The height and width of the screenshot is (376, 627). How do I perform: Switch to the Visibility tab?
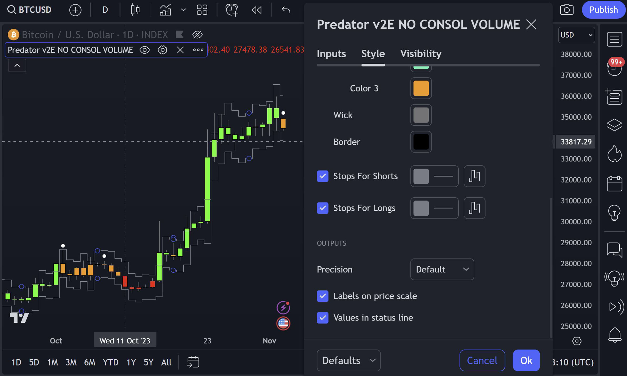click(x=421, y=54)
